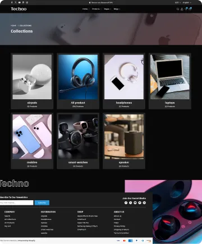Open the wishlist heart icon in header

pos(186,9)
